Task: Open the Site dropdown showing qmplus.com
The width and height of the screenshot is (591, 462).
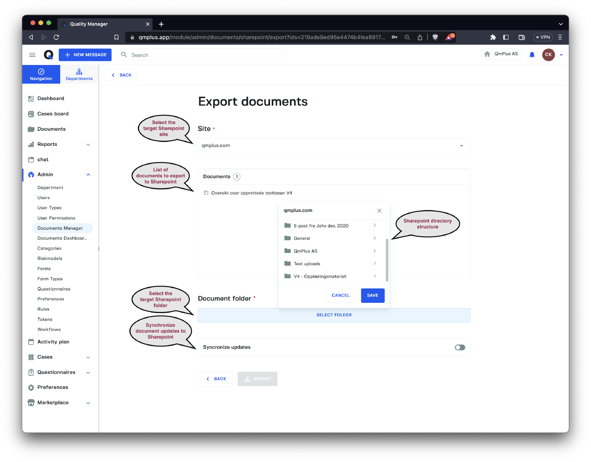Action: tap(334, 146)
